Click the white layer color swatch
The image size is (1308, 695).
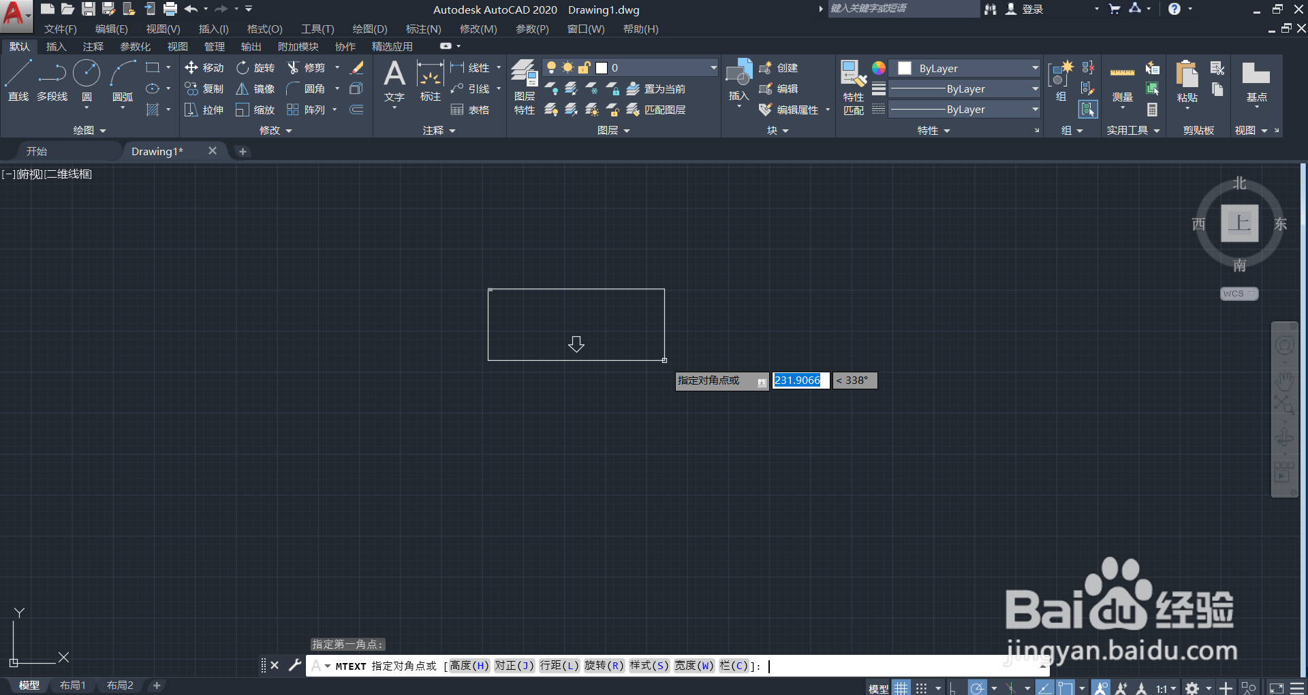602,67
